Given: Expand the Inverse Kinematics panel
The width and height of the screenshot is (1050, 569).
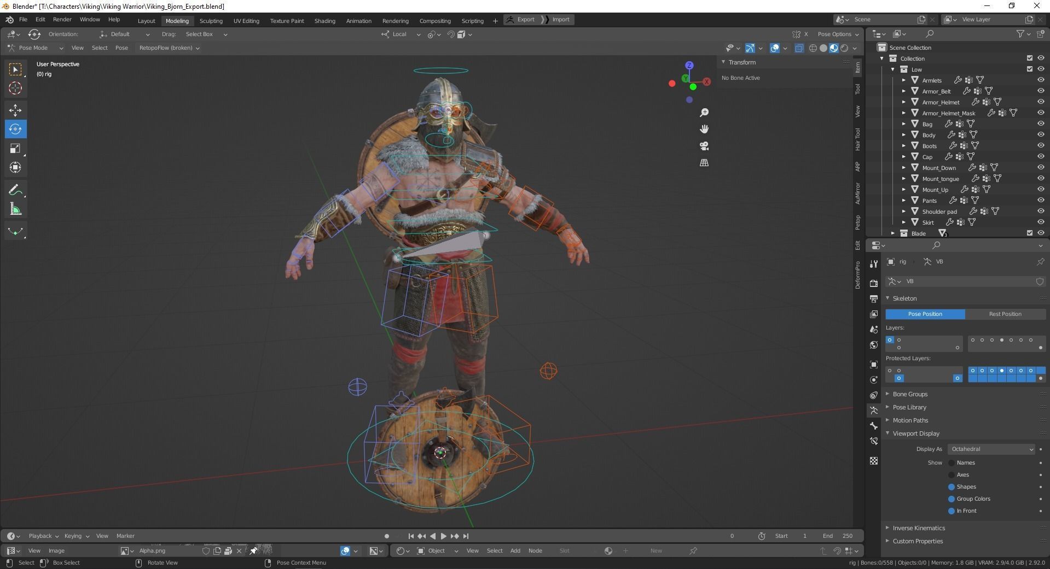Looking at the screenshot, I should click(919, 528).
